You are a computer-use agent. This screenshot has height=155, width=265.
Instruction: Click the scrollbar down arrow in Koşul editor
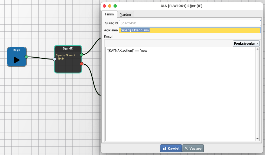[257, 139]
